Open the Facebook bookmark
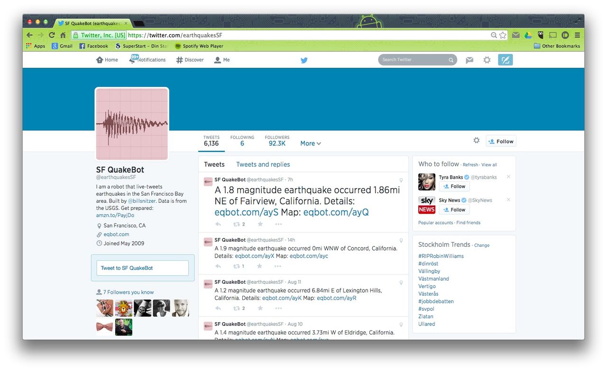607x371 pixels. point(93,46)
